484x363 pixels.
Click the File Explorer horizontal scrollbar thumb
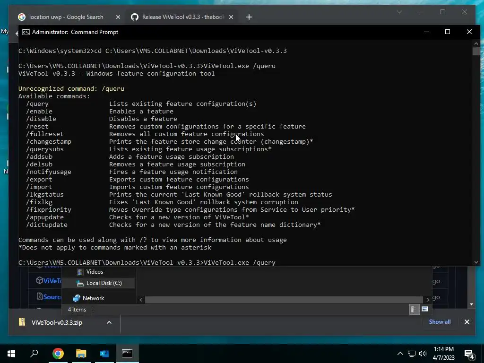coord(284,300)
